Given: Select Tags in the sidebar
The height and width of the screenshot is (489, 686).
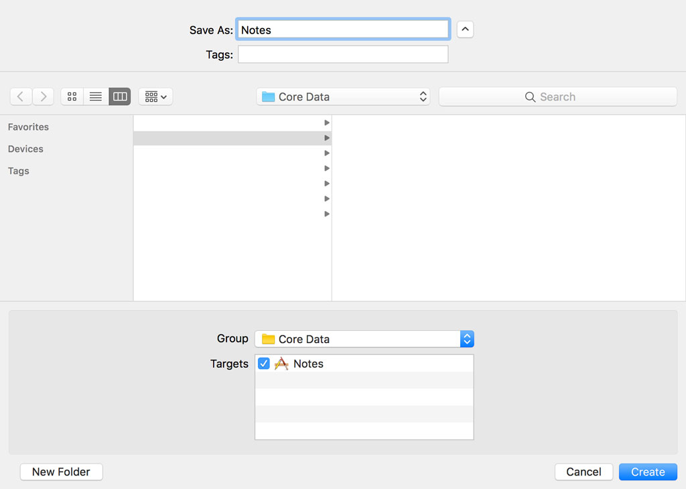Looking at the screenshot, I should pyautogui.click(x=18, y=171).
